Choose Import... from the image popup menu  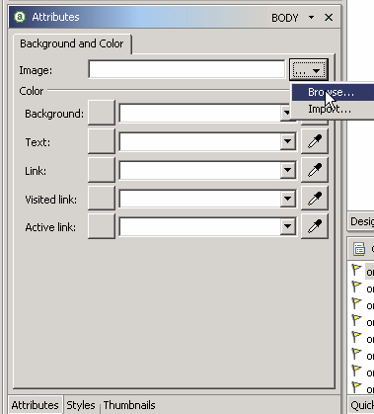[x=333, y=109]
